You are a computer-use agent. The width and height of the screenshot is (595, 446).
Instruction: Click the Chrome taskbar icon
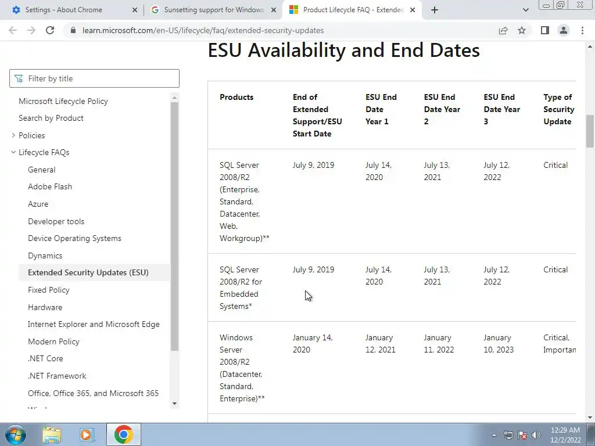tap(123, 434)
